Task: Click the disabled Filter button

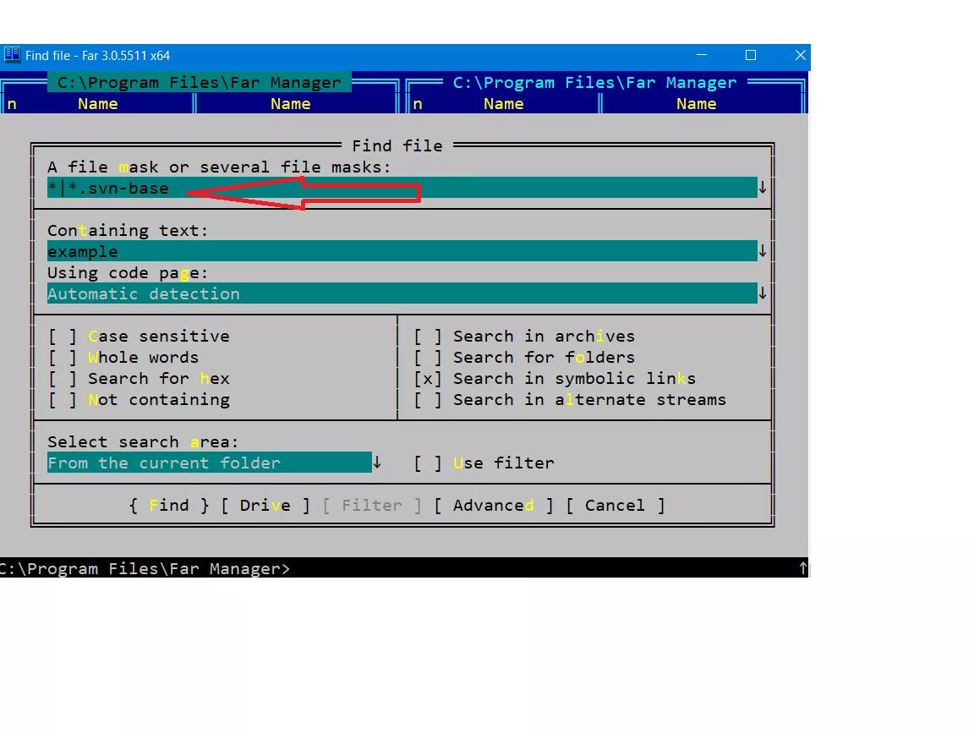Action: [x=371, y=506]
